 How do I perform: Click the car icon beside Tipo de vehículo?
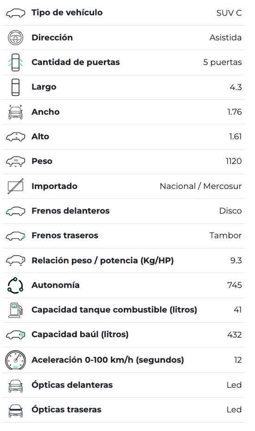click(16, 13)
